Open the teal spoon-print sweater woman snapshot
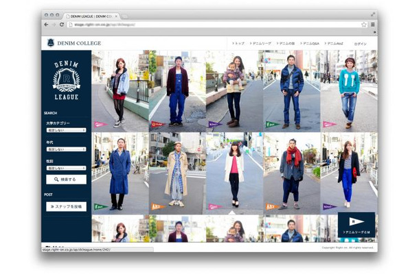 pyautogui.click(x=349, y=91)
